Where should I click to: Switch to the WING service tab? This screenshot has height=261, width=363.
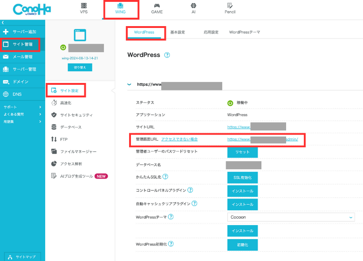120,8
